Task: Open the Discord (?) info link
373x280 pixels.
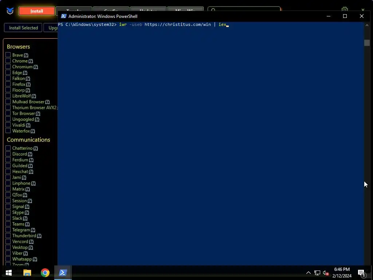Action: pos(30,154)
